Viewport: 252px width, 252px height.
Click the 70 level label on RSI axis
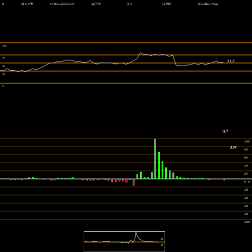coord(4,58)
